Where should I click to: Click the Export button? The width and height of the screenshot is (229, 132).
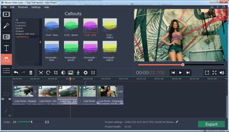click(x=211, y=124)
